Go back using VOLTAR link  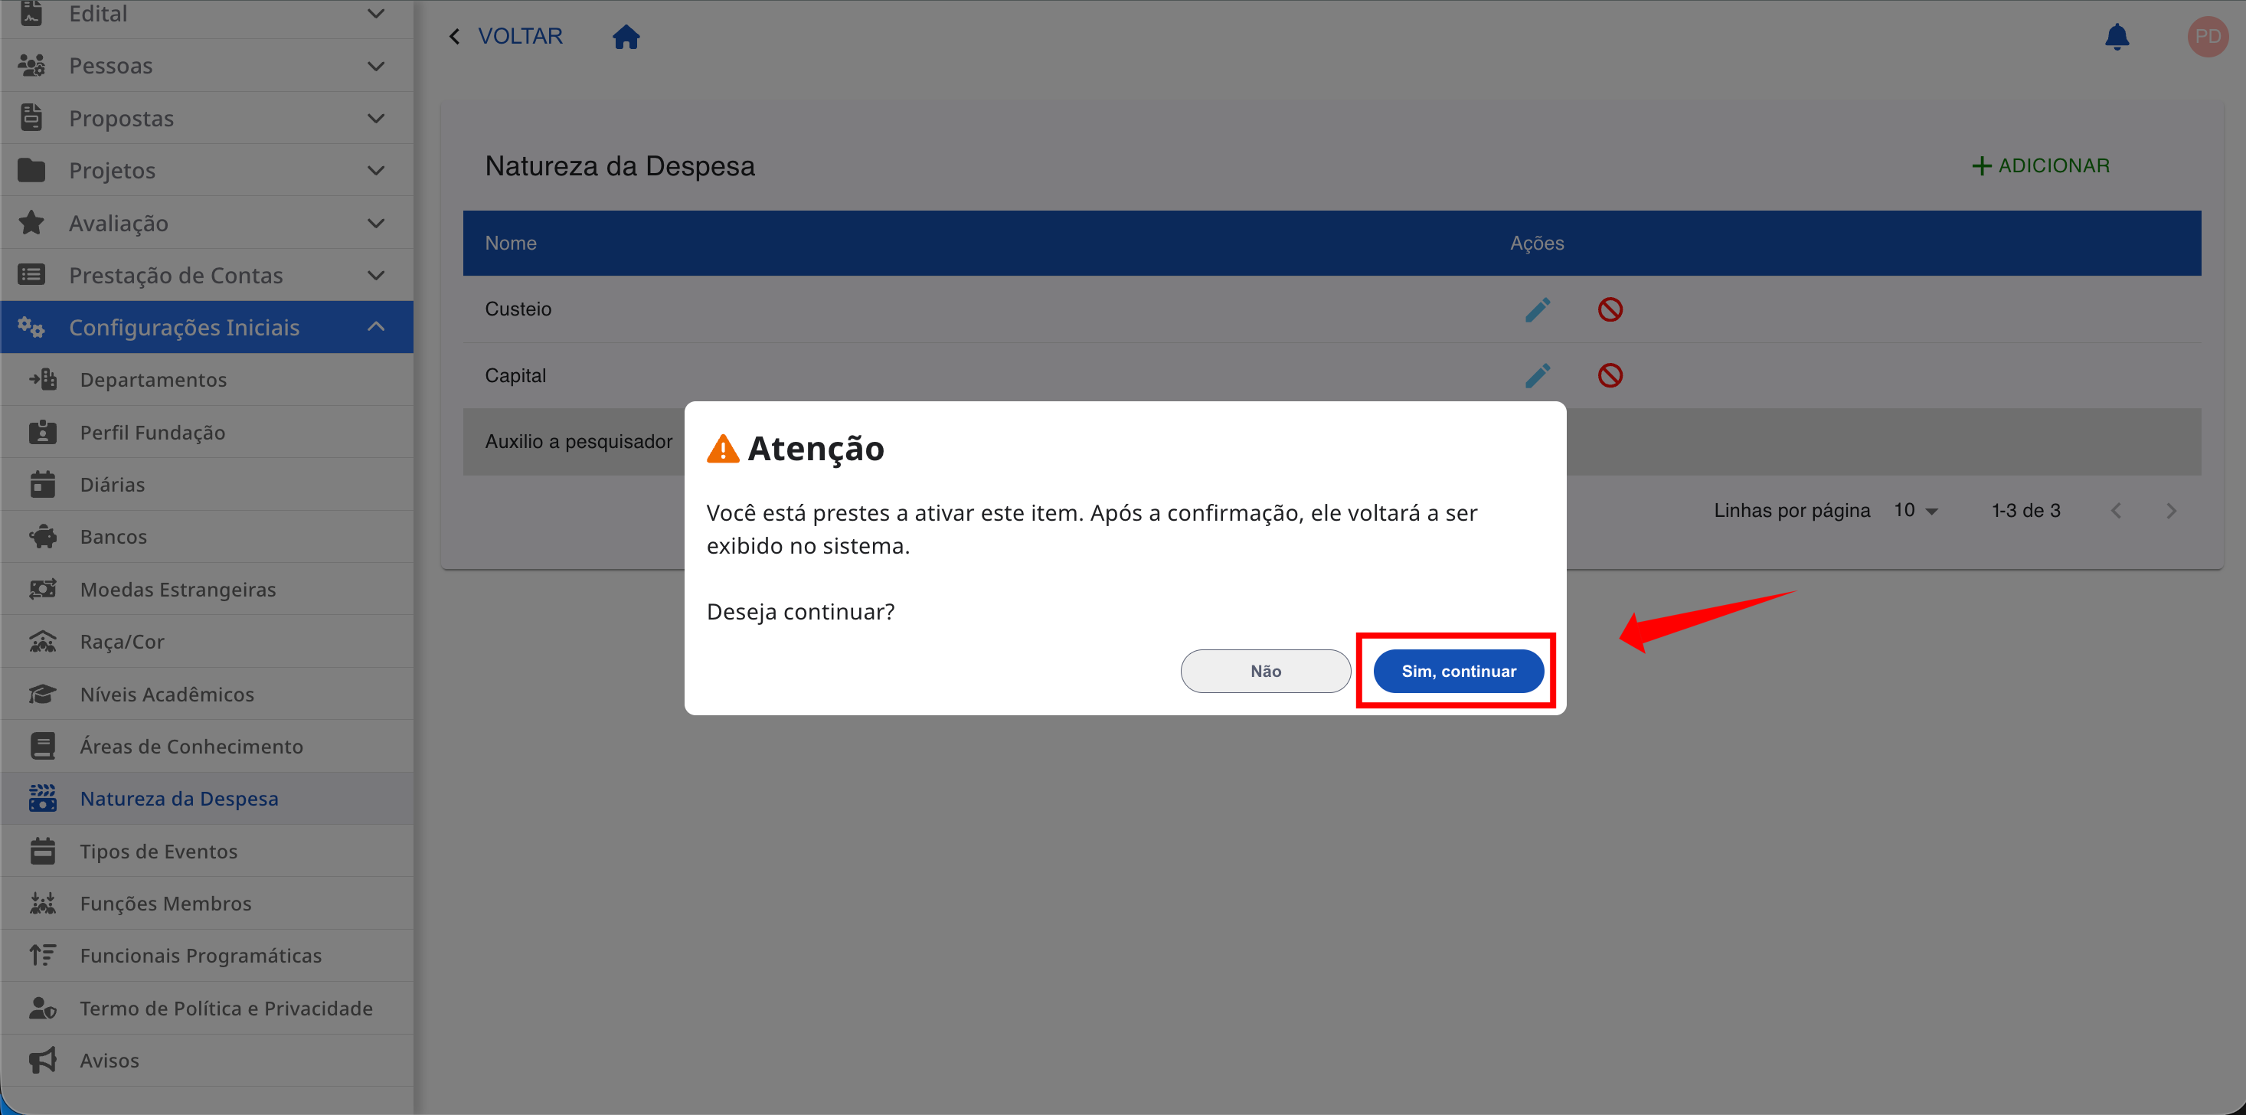click(x=507, y=37)
